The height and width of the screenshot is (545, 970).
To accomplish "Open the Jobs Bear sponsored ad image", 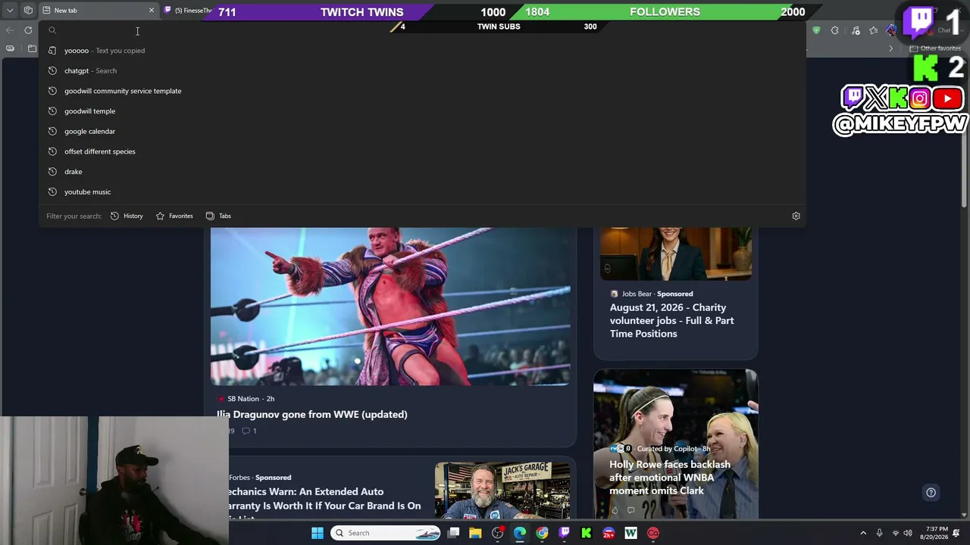I will click(676, 254).
